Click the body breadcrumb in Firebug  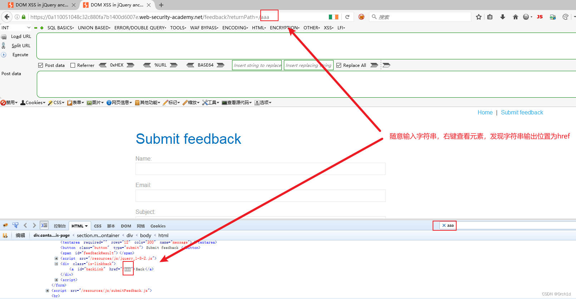point(146,235)
